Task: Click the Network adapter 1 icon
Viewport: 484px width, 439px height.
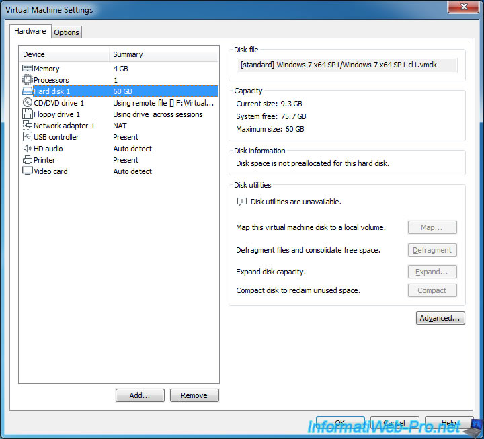Action: coord(28,126)
